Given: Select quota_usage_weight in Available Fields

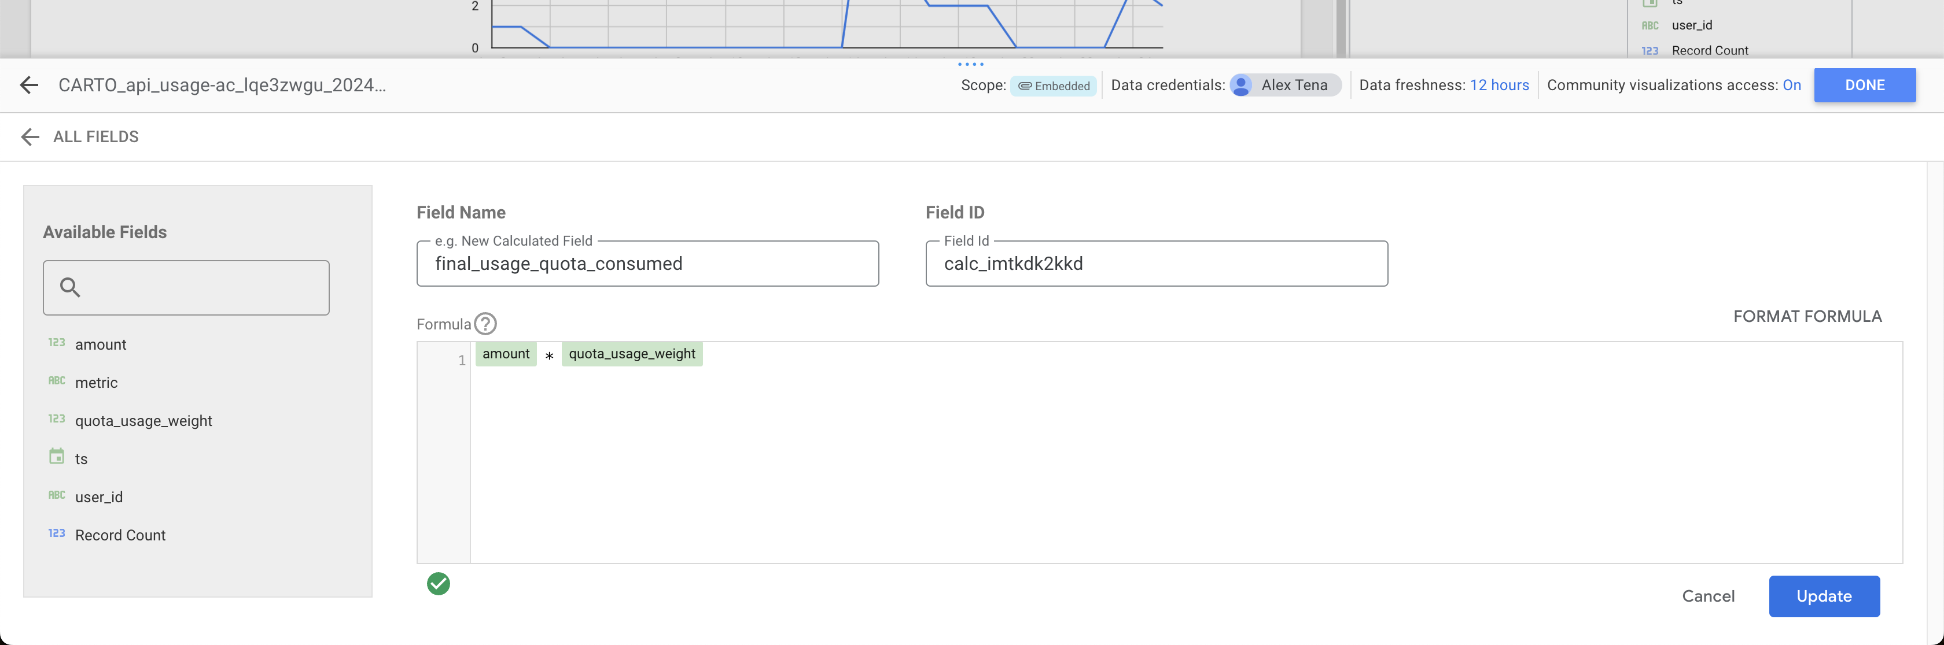Looking at the screenshot, I should pos(143,420).
